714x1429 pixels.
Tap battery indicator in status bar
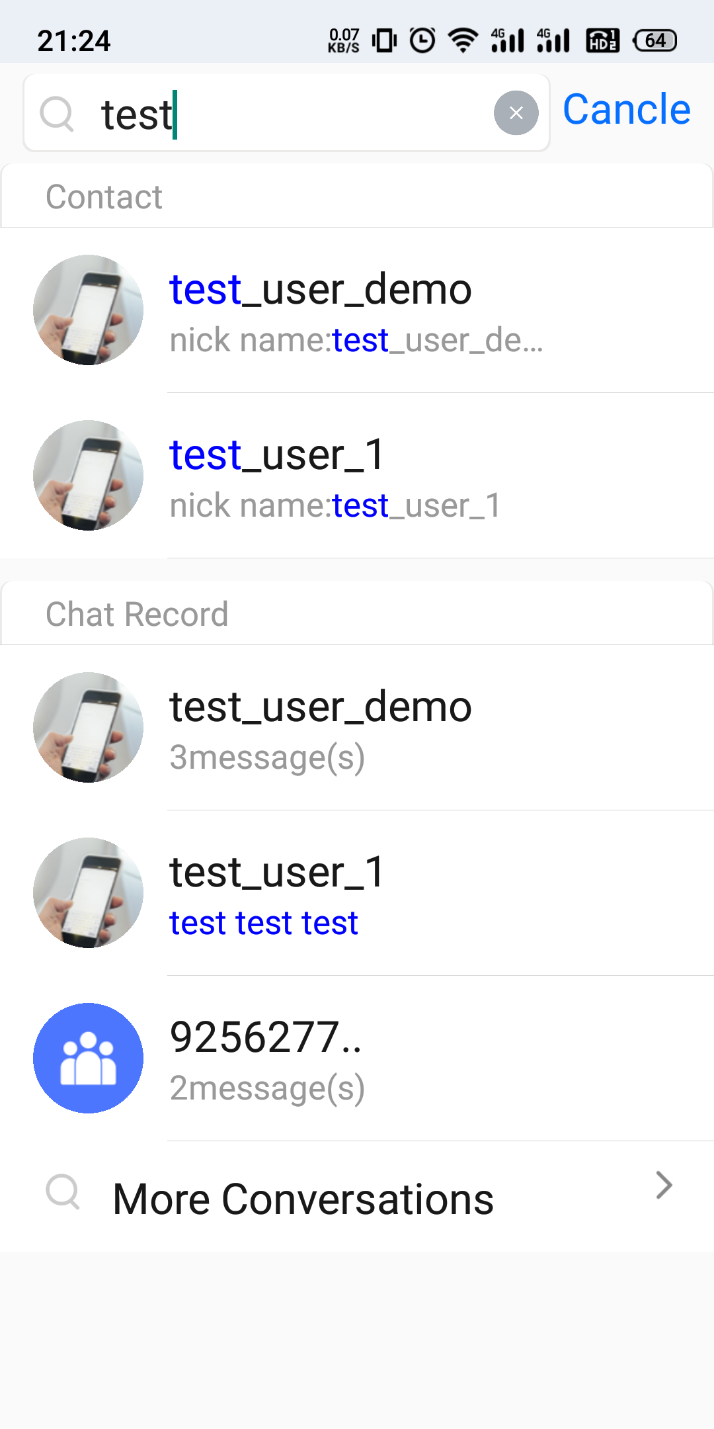[654, 40]
